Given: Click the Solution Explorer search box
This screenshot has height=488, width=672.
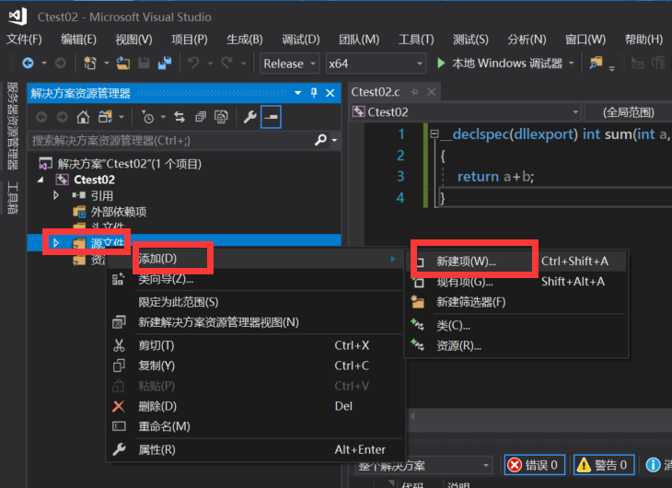Looking at the screenshot, I should tap(171, 140).
